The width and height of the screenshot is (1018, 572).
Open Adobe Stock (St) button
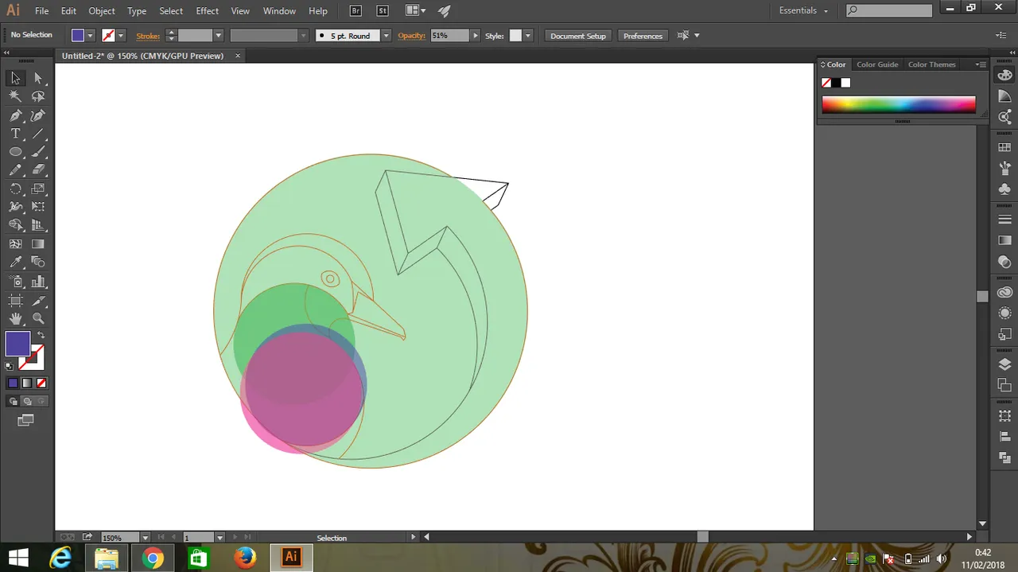tap(383, 11)
